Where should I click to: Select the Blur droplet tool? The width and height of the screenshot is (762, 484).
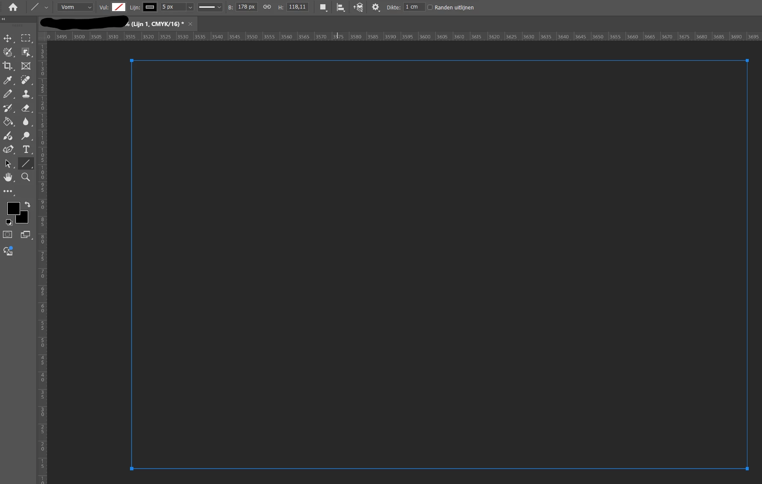pos(26,122)
